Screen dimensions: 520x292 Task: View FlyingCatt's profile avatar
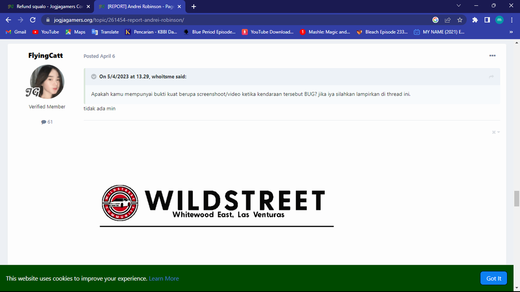(x=47, y=82)
